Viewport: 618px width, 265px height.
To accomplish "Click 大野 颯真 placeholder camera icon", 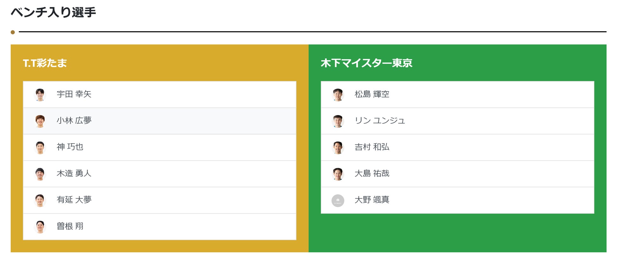I will point(338,200).
